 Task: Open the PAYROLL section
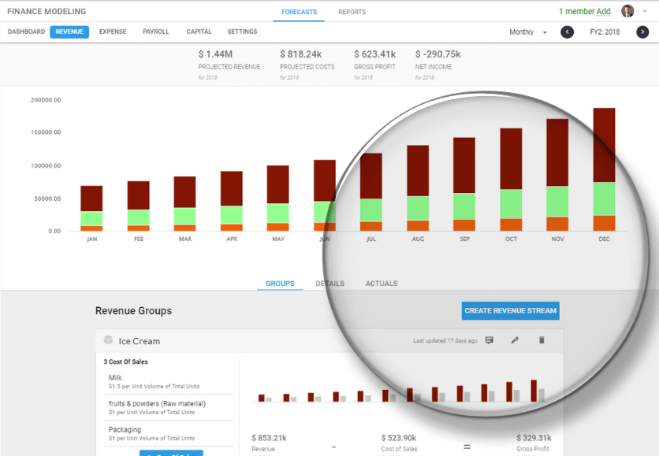point(155,32)
